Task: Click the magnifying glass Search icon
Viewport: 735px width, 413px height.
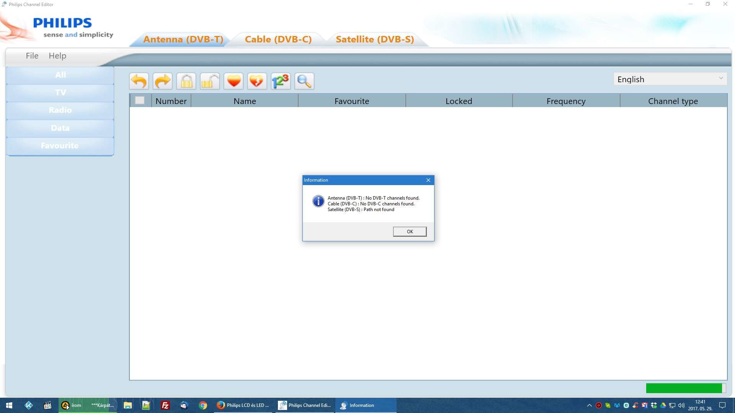Action: pos(304,81)
